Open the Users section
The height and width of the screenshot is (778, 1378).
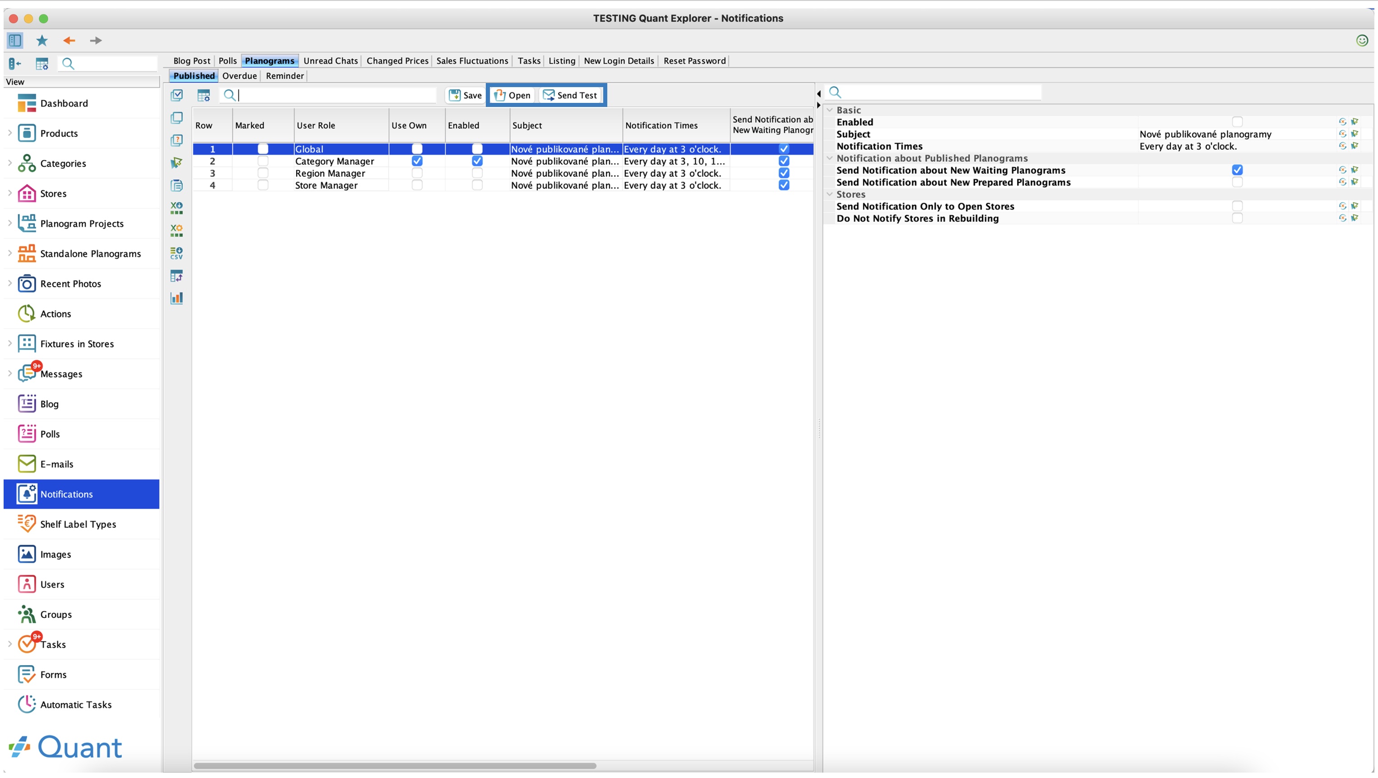pyautogui.click(x=81, y=584)
